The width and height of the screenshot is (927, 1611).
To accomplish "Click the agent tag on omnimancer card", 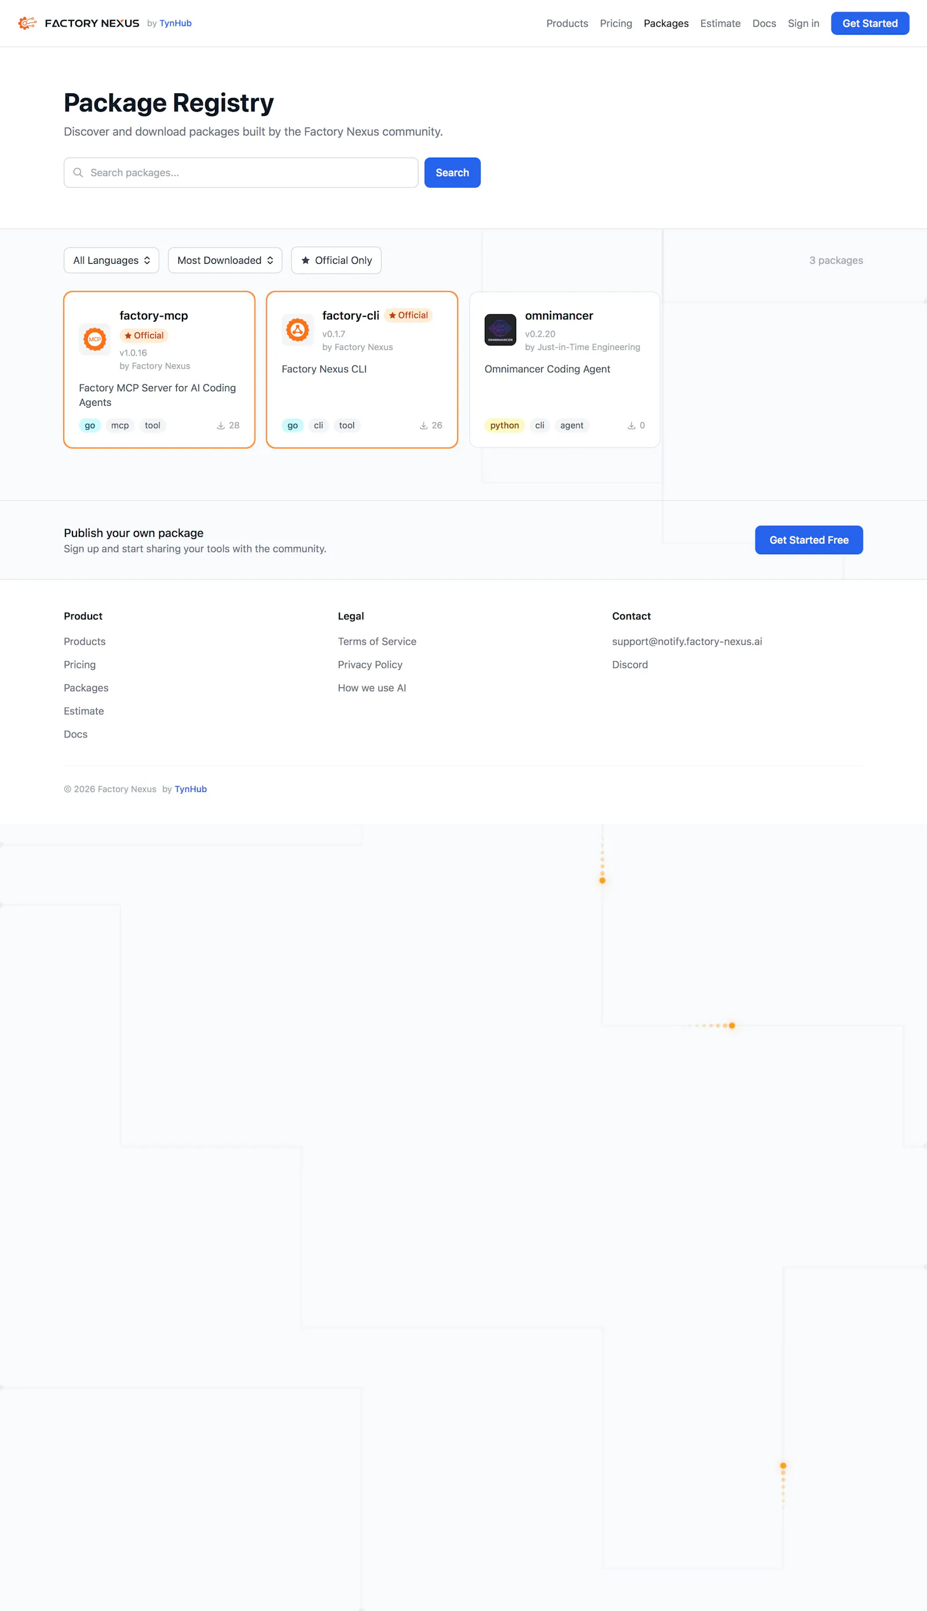I will (x=572, y=426).
